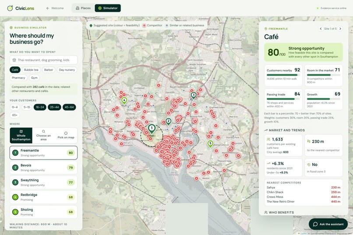Click the Growth score card
The width and height of the screenshot is (353, 235).
coord(324,99)
